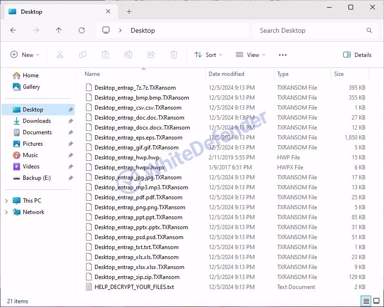Open the View options dropdown
384x307 pixels.
[250, 55]
